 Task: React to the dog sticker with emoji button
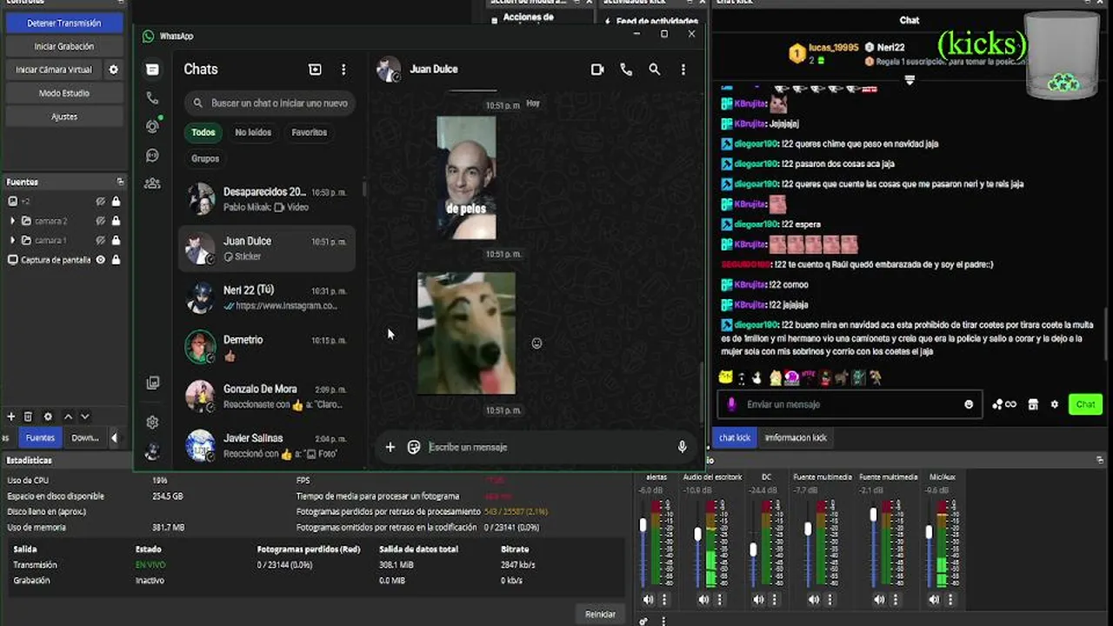click(537, 343)
